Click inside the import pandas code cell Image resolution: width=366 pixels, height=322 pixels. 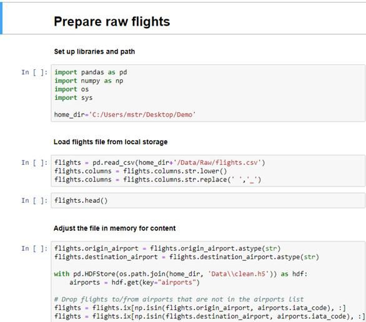pos(208,93)
